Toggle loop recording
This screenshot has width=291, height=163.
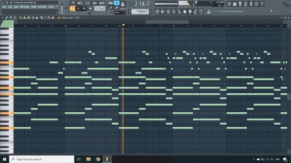point(102,3)
